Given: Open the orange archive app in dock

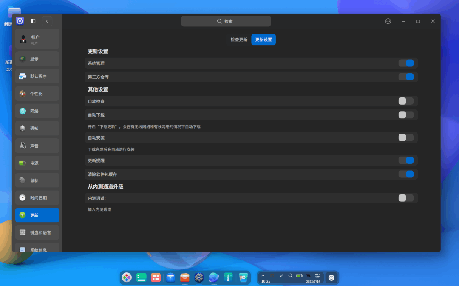Looking at the screenshot, I should point(185,277).
